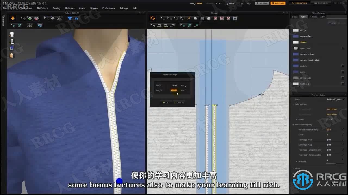Click the garment display shirt icon in 3D view

pyautogui.click(x=12, y=34)
